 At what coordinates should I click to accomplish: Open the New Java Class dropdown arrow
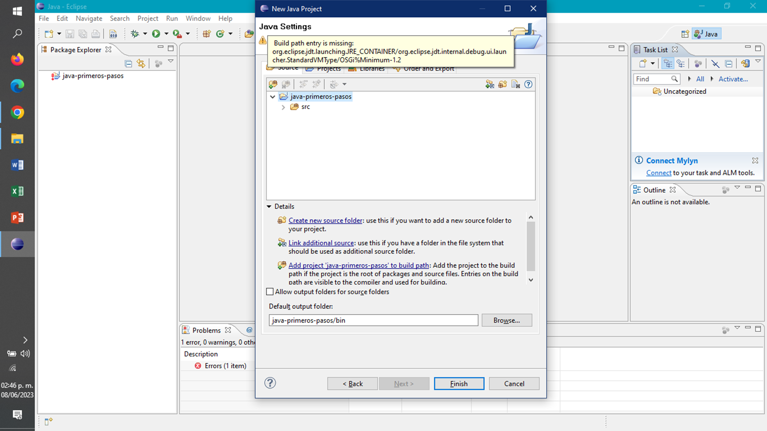230,34
